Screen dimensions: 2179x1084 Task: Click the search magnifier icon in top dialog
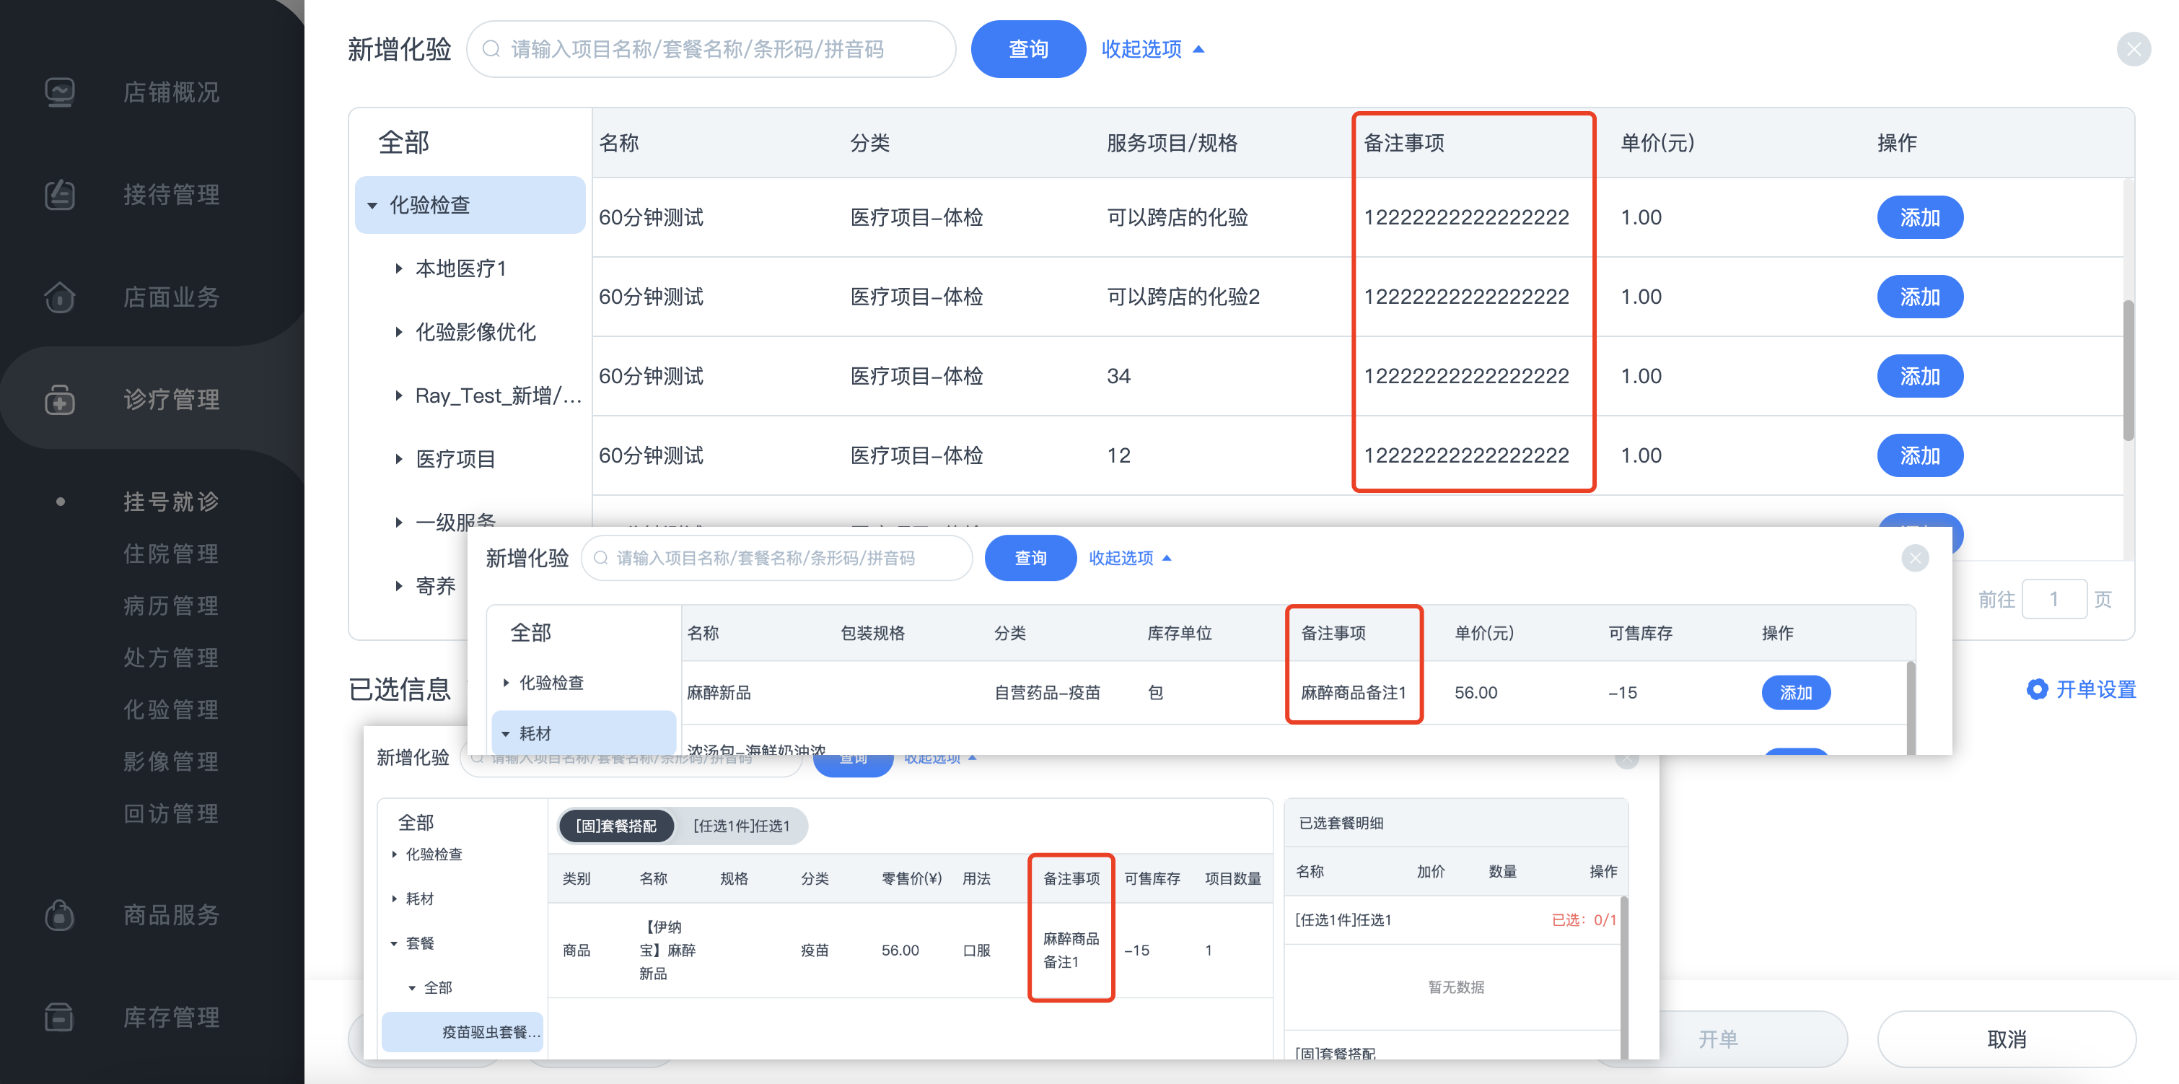(491, 49)
